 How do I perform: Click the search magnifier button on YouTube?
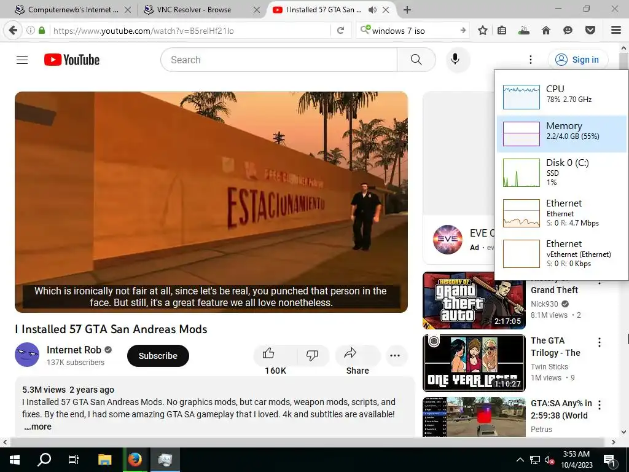pyautogui.click(x=416, y=60)
